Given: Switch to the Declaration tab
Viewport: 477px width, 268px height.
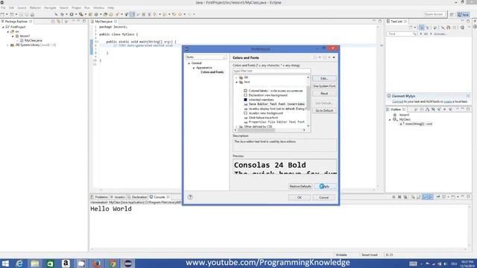Looking at the screenshot, I should [137, 197].
